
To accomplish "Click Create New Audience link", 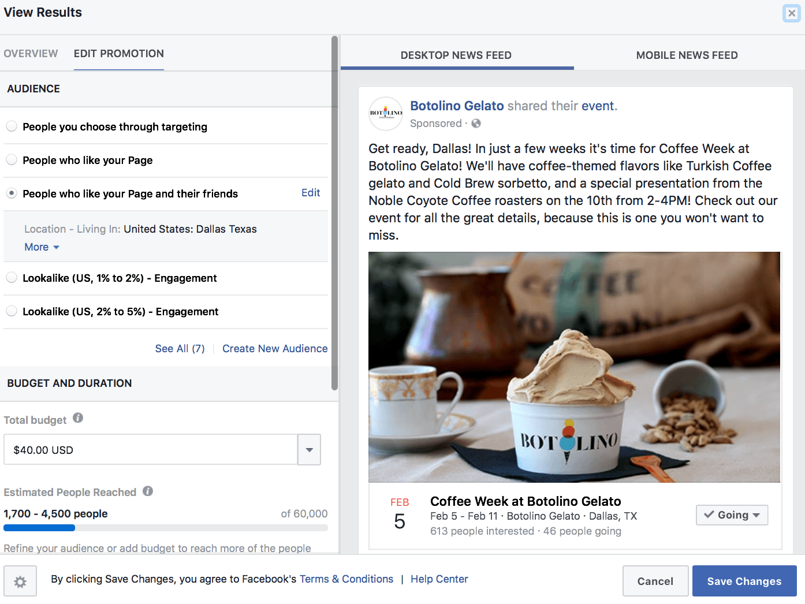I will (275, 349).
